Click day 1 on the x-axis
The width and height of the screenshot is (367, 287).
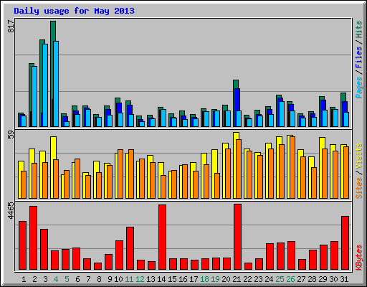24,279
